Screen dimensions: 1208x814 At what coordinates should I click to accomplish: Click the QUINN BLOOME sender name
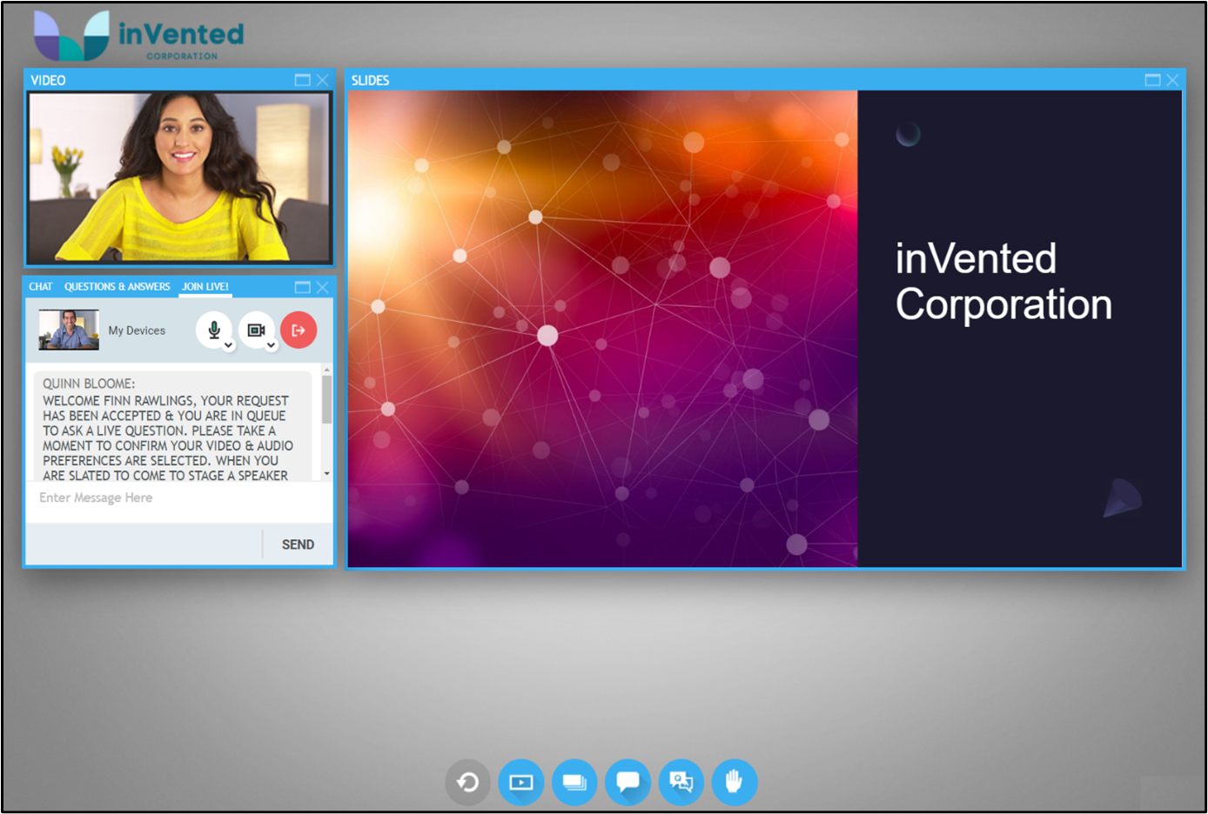point(89,384)
